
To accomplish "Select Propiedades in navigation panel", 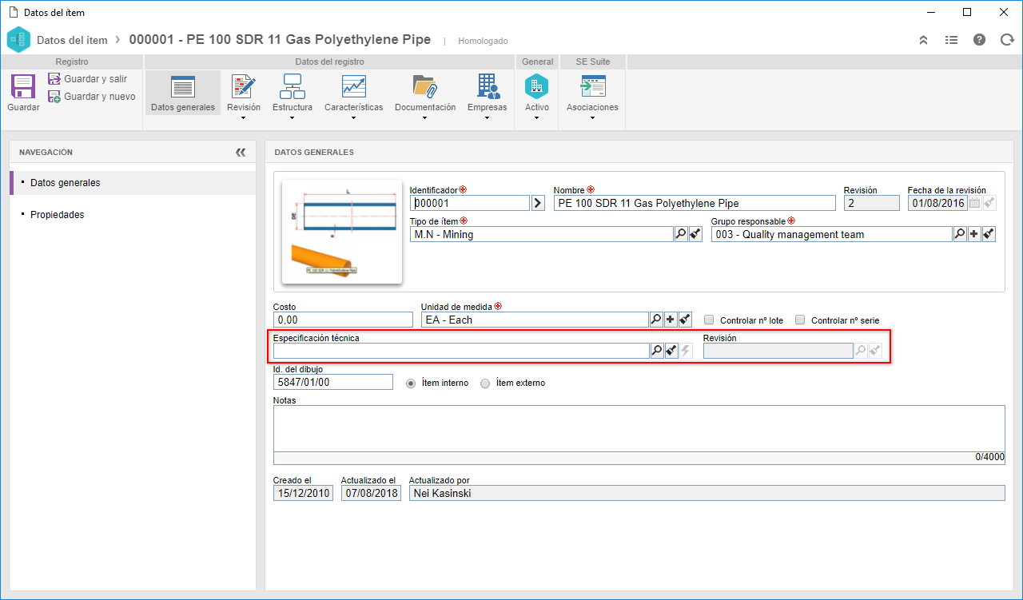I will pos(57,215).
